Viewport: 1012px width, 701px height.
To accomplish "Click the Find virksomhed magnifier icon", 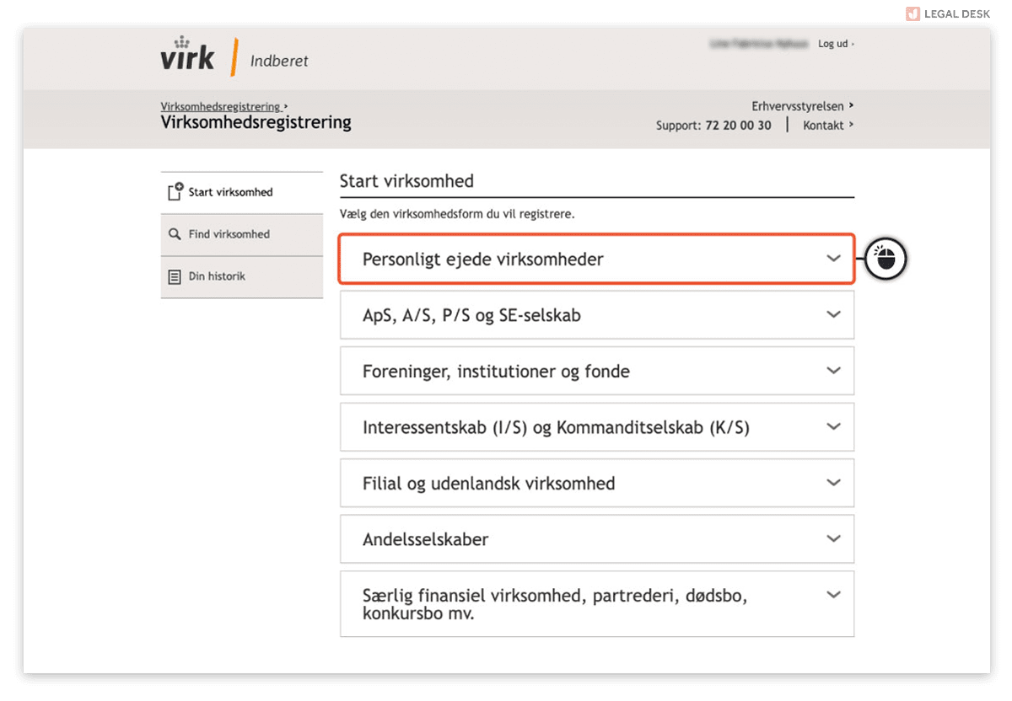I will 175,234.
